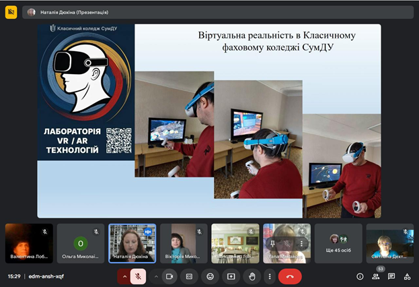Click the yellow presentation icon top-left
This screenshot has height=287, width=419.
[11, 12]
